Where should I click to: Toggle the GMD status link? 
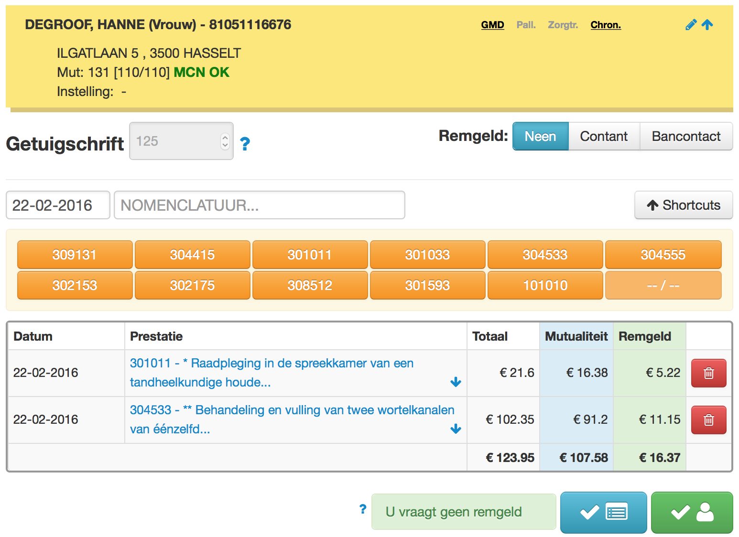click(492, 25)
